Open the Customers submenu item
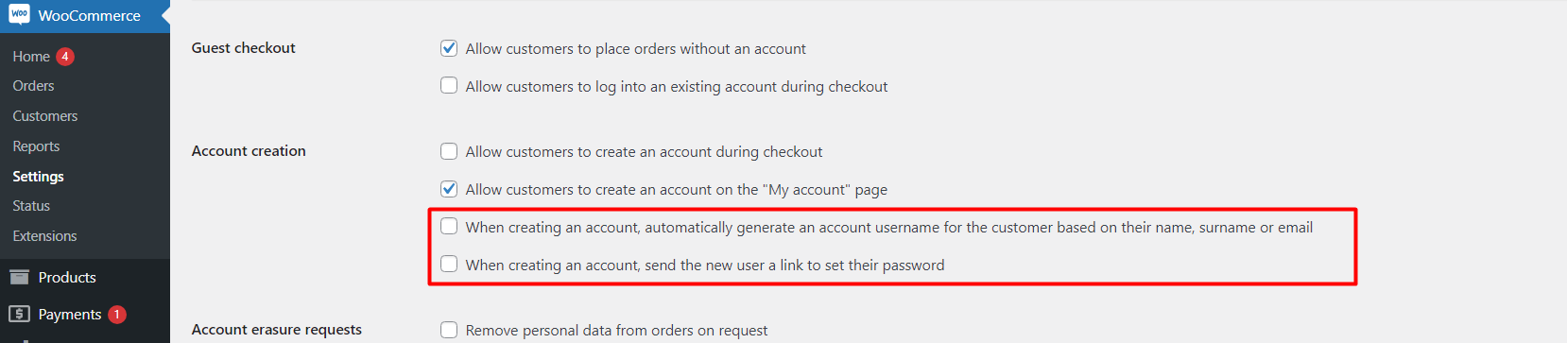1567x343 pixels. tap(45, 116)
